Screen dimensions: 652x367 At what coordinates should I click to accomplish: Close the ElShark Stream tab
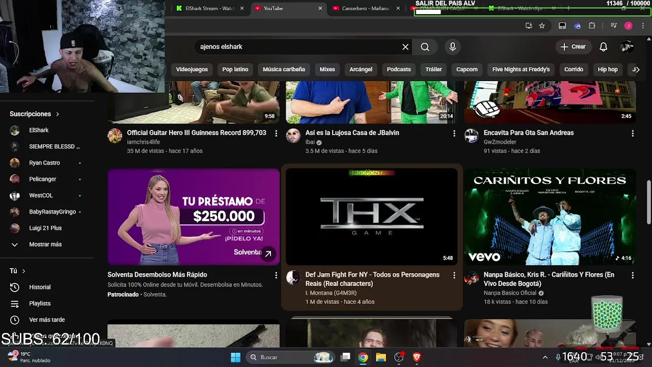[242, 8]
